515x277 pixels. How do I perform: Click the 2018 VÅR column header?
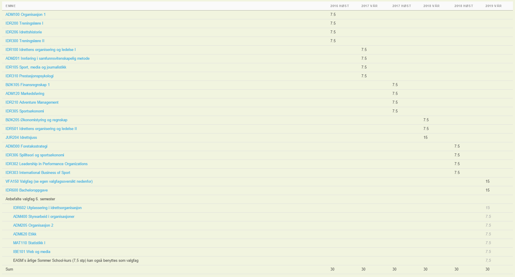coord(431,6)
